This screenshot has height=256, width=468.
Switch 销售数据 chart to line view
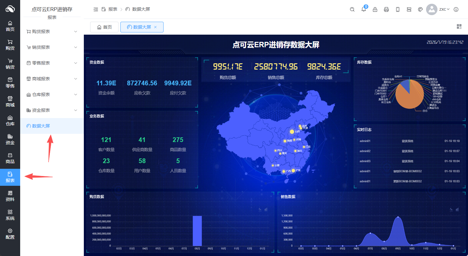click(451, 209)
